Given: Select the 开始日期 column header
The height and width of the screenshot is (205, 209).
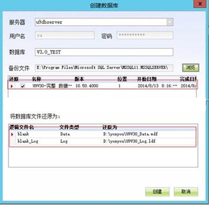Looking at the screenshot, I should [147, 79].
